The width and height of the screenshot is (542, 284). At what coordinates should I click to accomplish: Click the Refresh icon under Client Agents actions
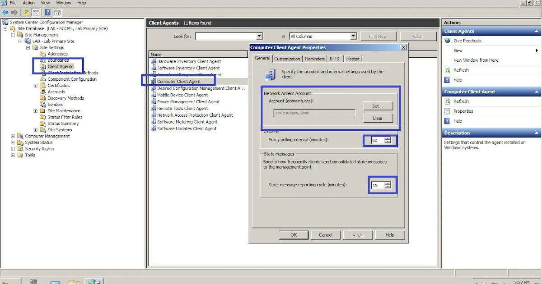point(448,70)
